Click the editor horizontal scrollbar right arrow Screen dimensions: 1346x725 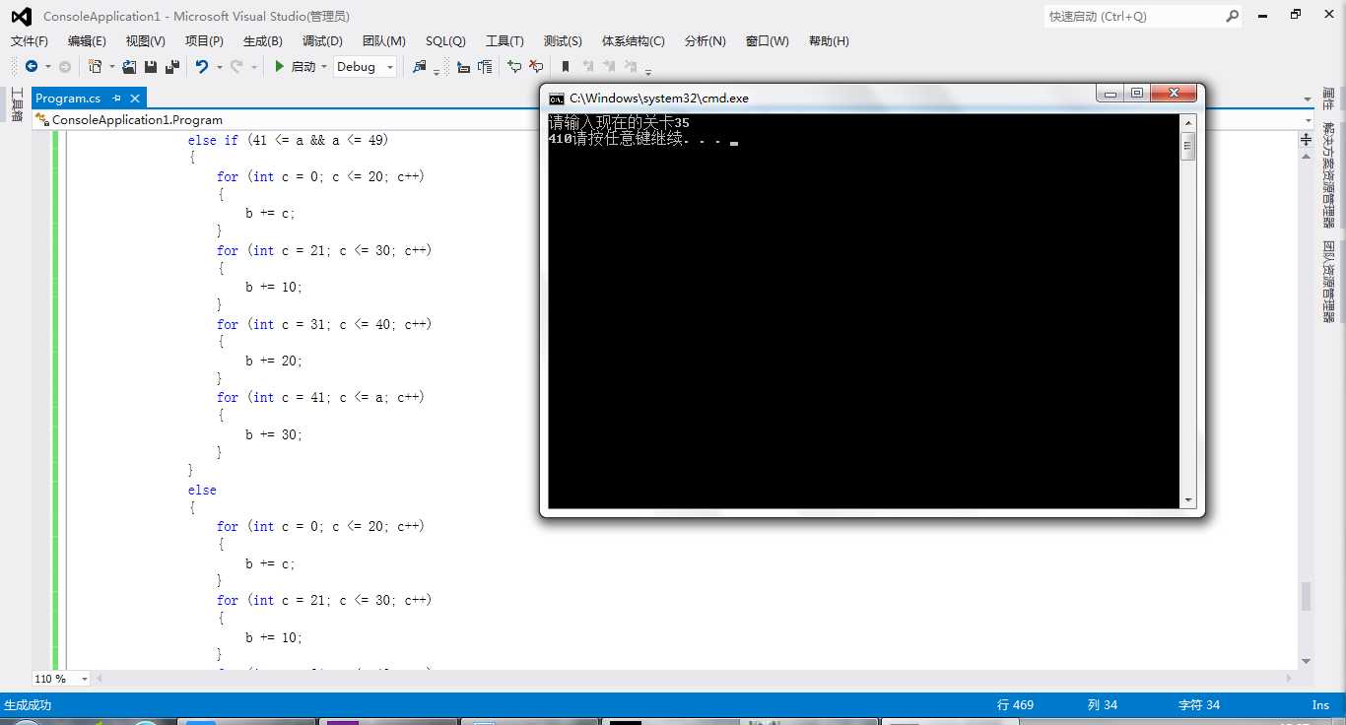1287,679
